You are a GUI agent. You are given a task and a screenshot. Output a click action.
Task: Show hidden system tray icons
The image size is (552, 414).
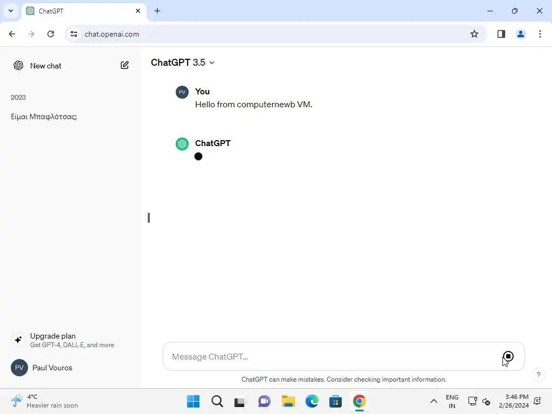pyautogui.click(x=434, y=401)
